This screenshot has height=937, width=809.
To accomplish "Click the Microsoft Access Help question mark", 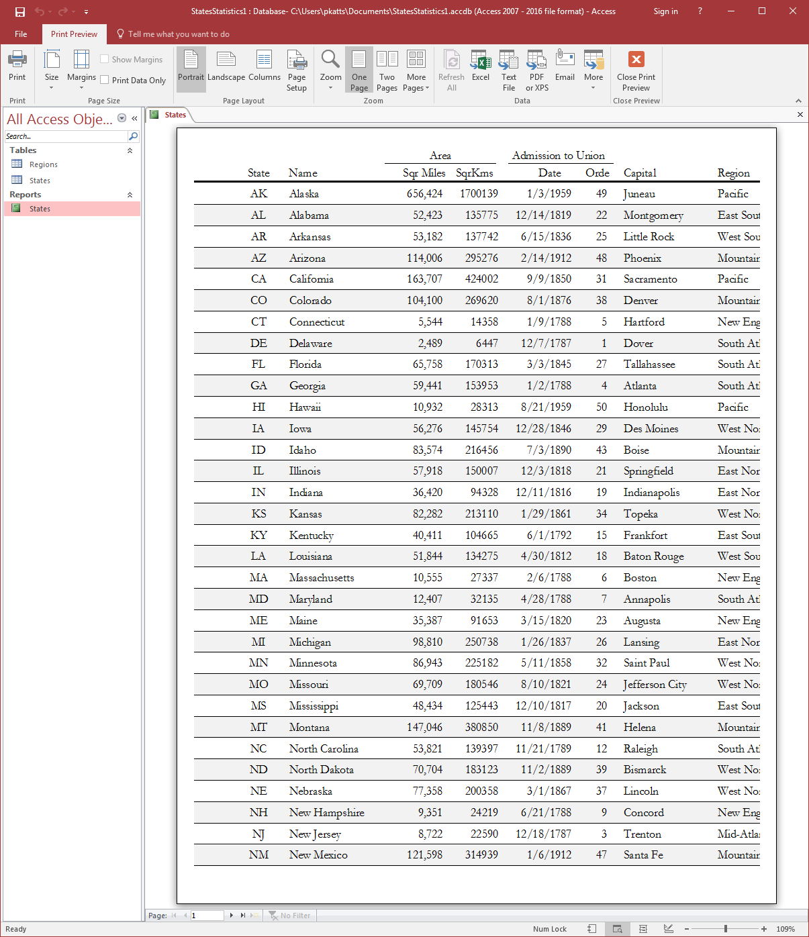I will 700,11.
